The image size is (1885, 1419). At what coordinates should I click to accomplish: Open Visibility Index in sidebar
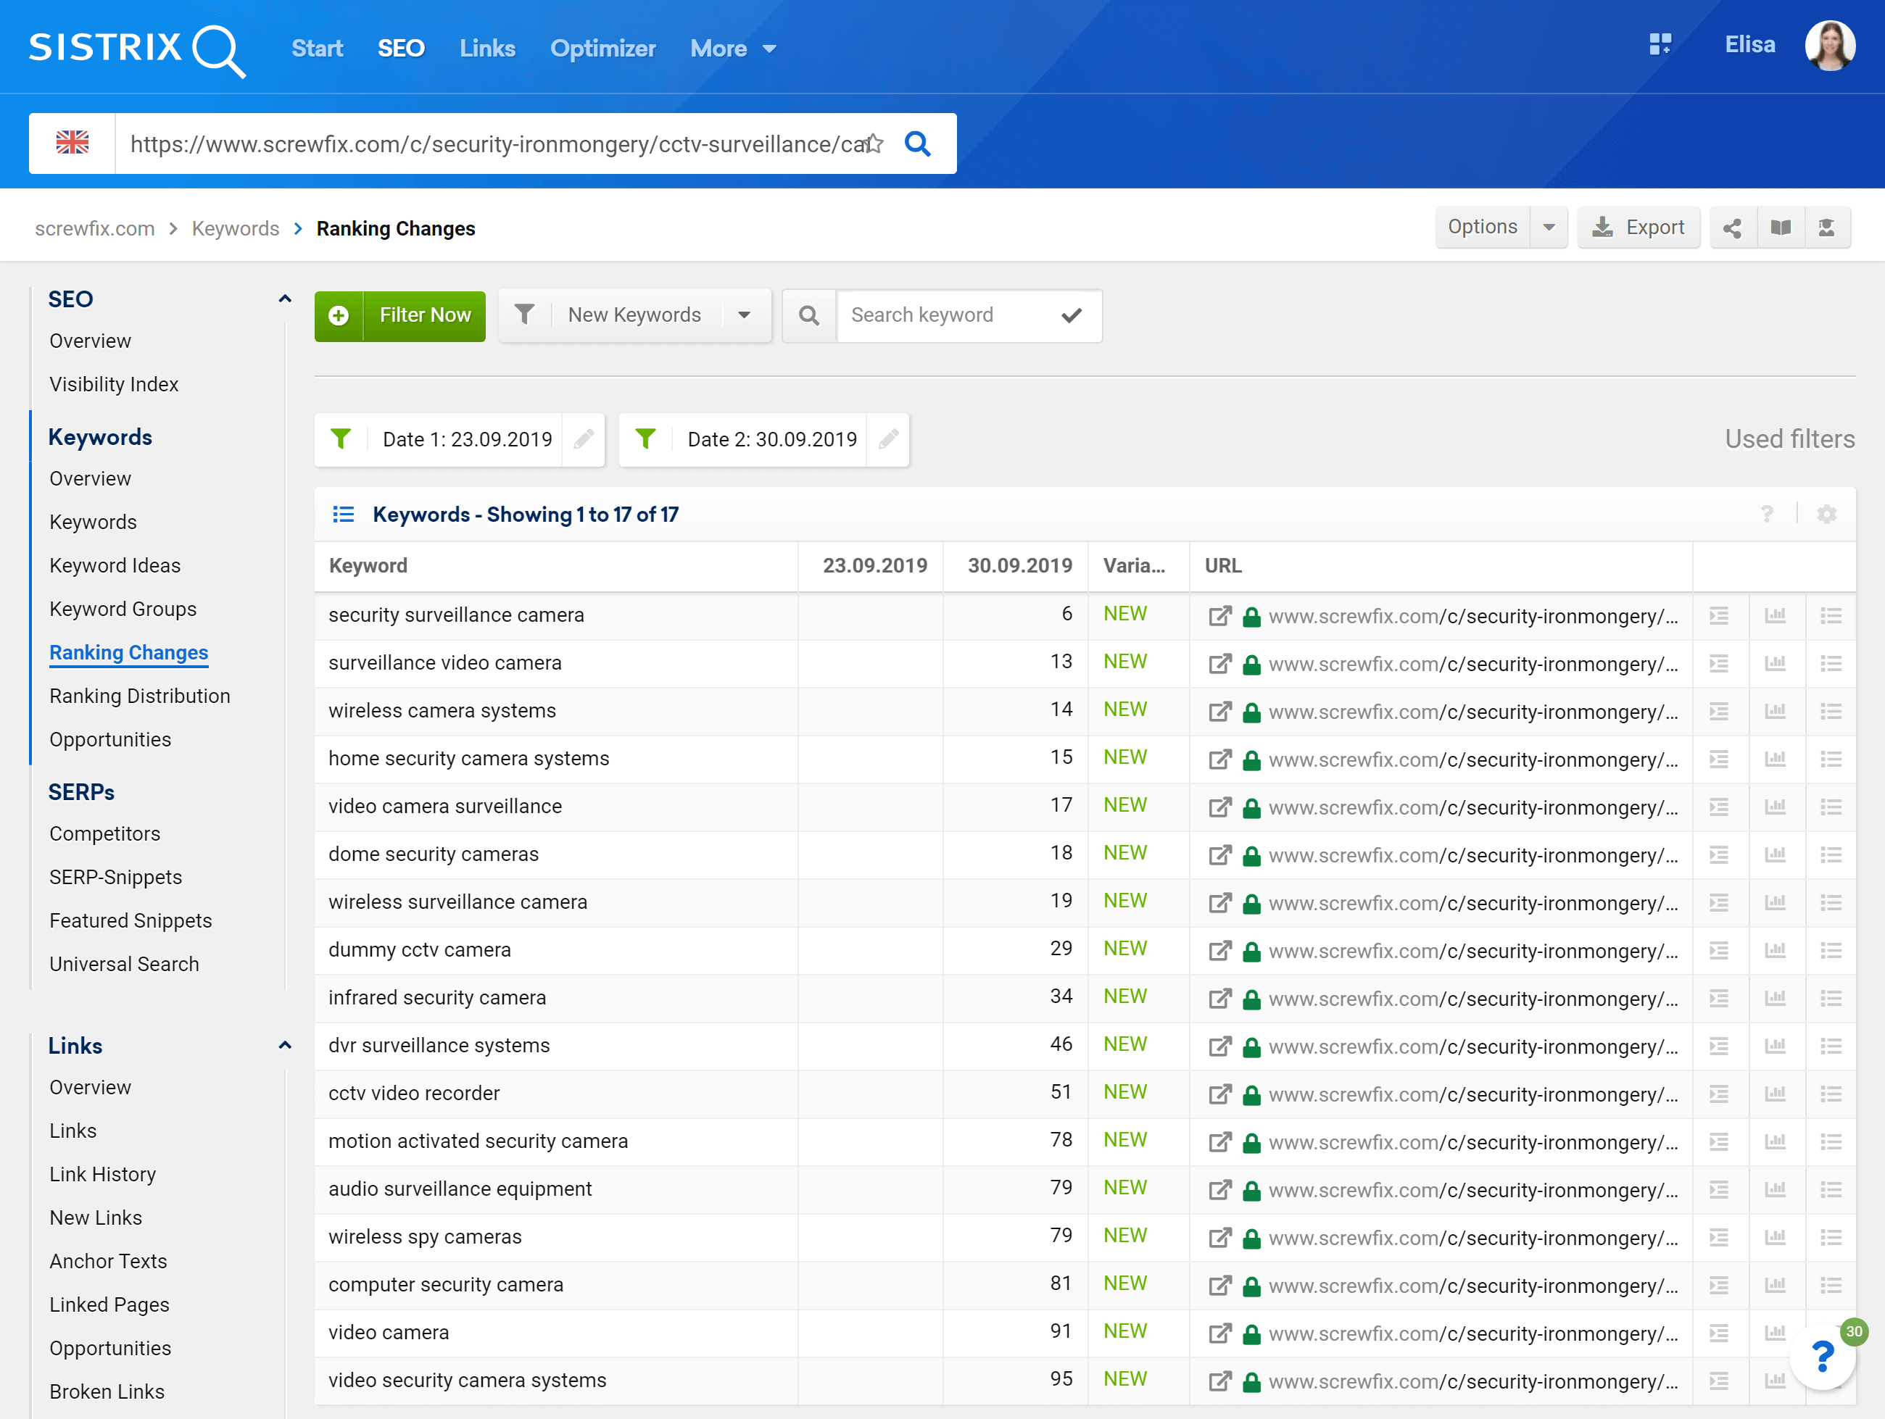click(x=115, y=384)
